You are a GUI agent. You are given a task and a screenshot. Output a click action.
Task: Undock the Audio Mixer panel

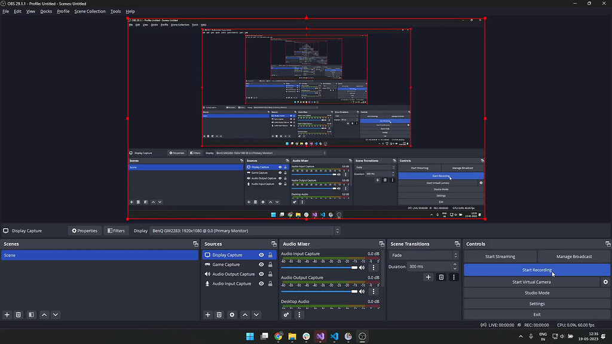tap(381, 244)
